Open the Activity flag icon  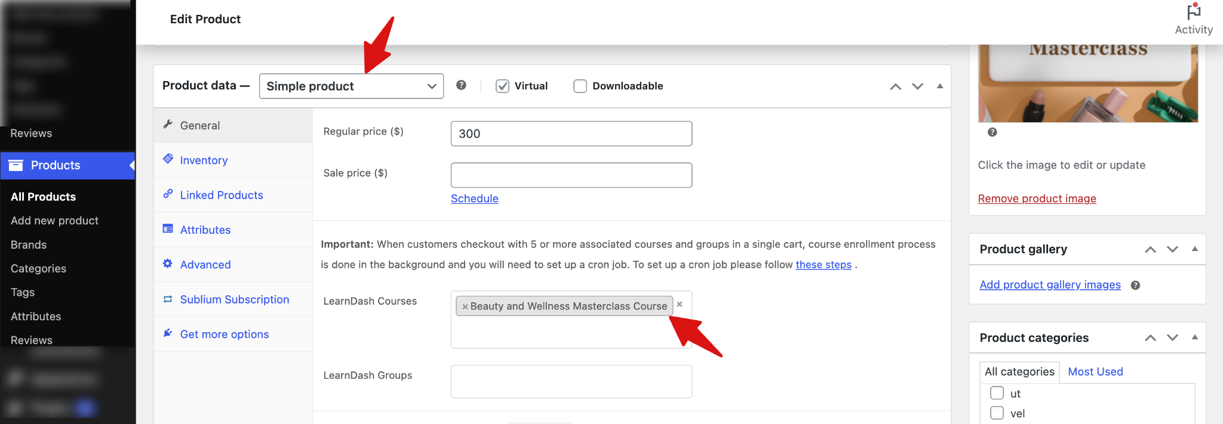(x=1193, y=11)
